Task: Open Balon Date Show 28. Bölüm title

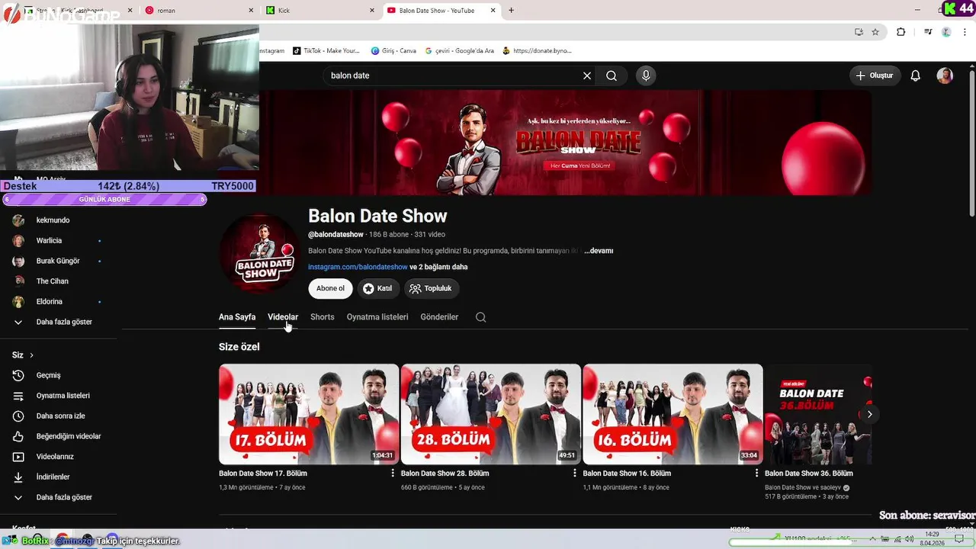Action: click(445, 474)
